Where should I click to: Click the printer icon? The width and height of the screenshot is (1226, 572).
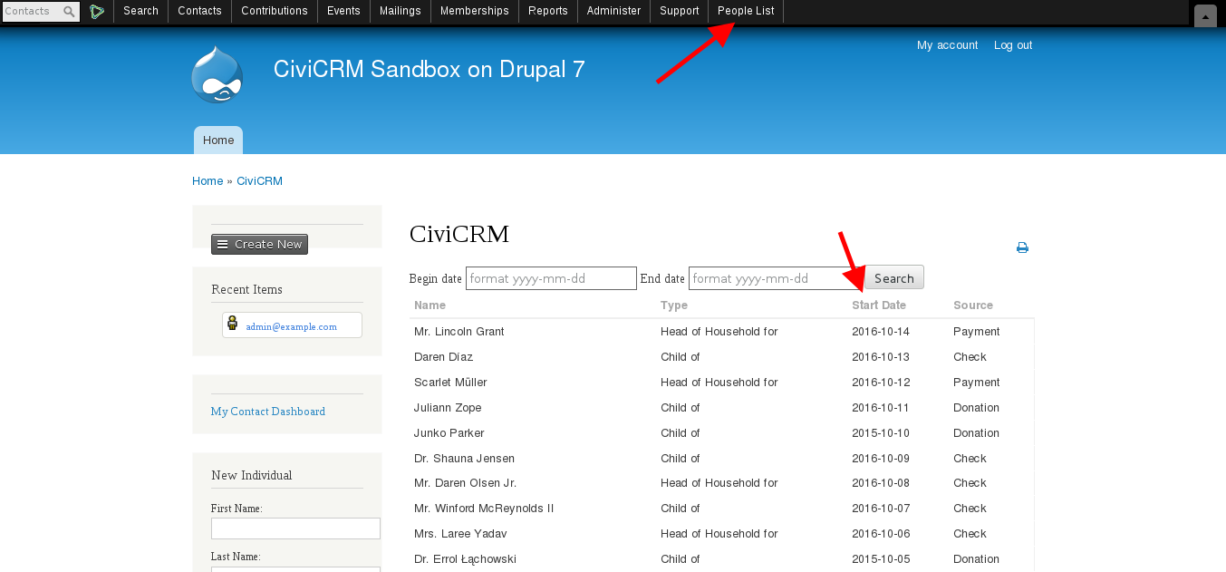pos(1022,247)
